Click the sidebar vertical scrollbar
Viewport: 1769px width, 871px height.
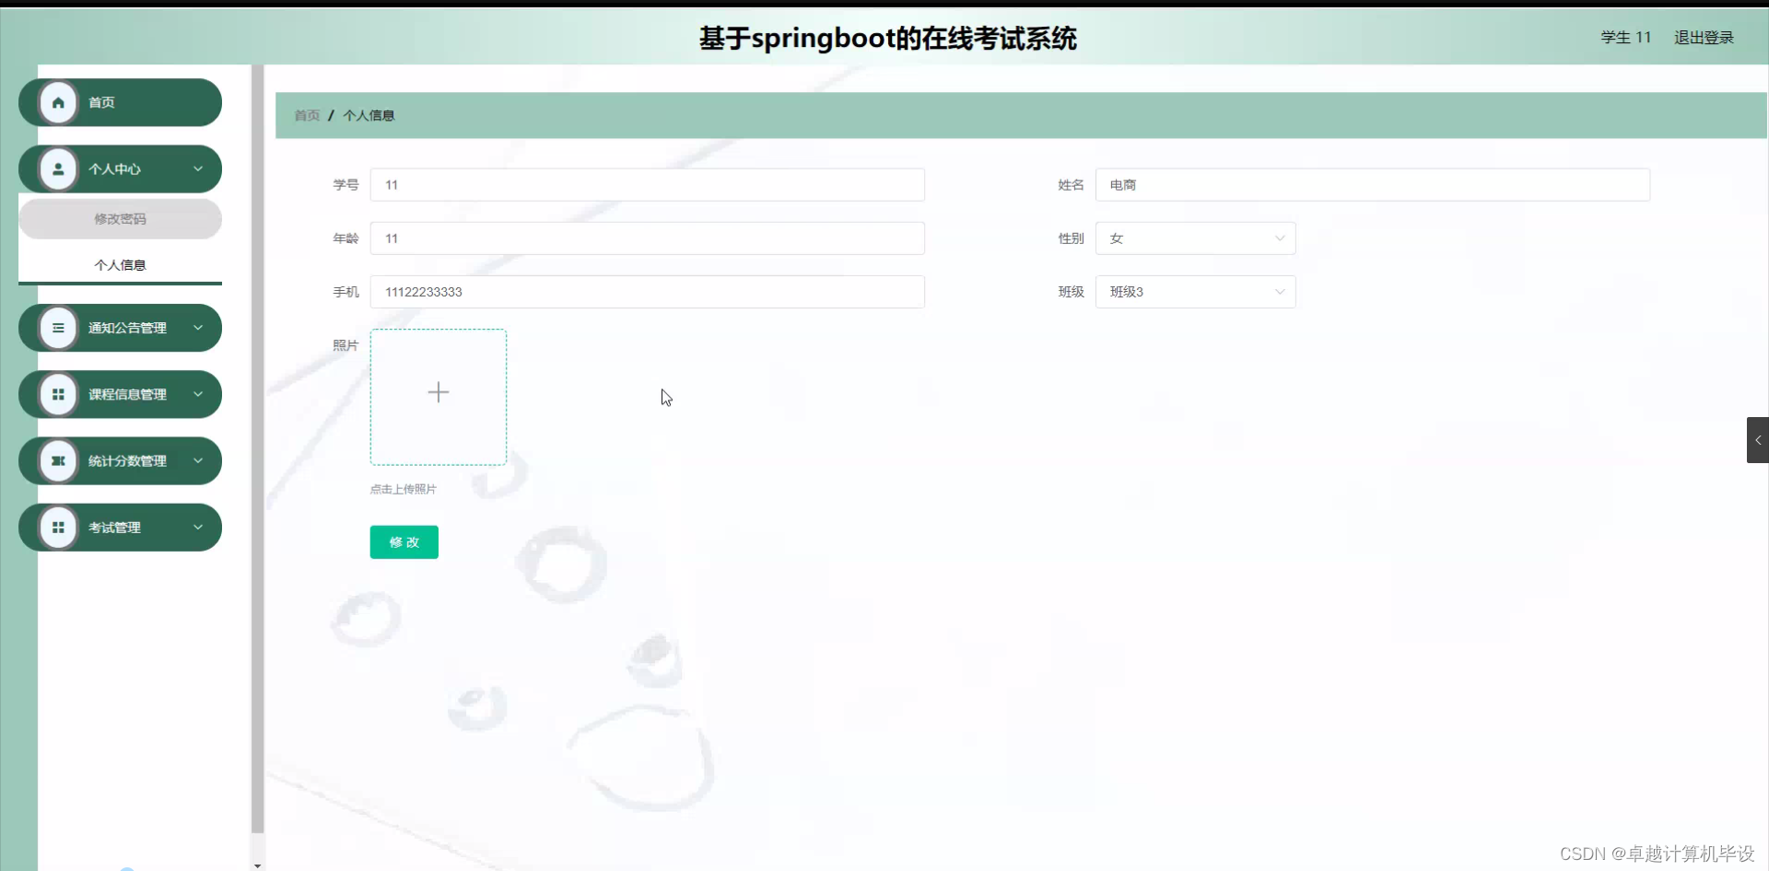(257, 448)
